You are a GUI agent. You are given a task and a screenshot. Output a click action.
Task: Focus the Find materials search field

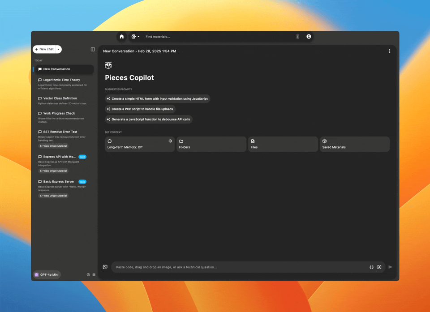pyautogui.click(x=219, y=36)
